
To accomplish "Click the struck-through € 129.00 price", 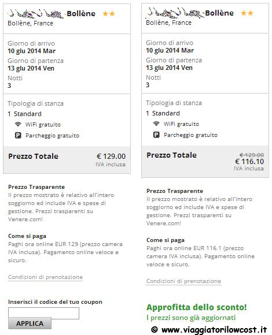I will tap(252, 155).
